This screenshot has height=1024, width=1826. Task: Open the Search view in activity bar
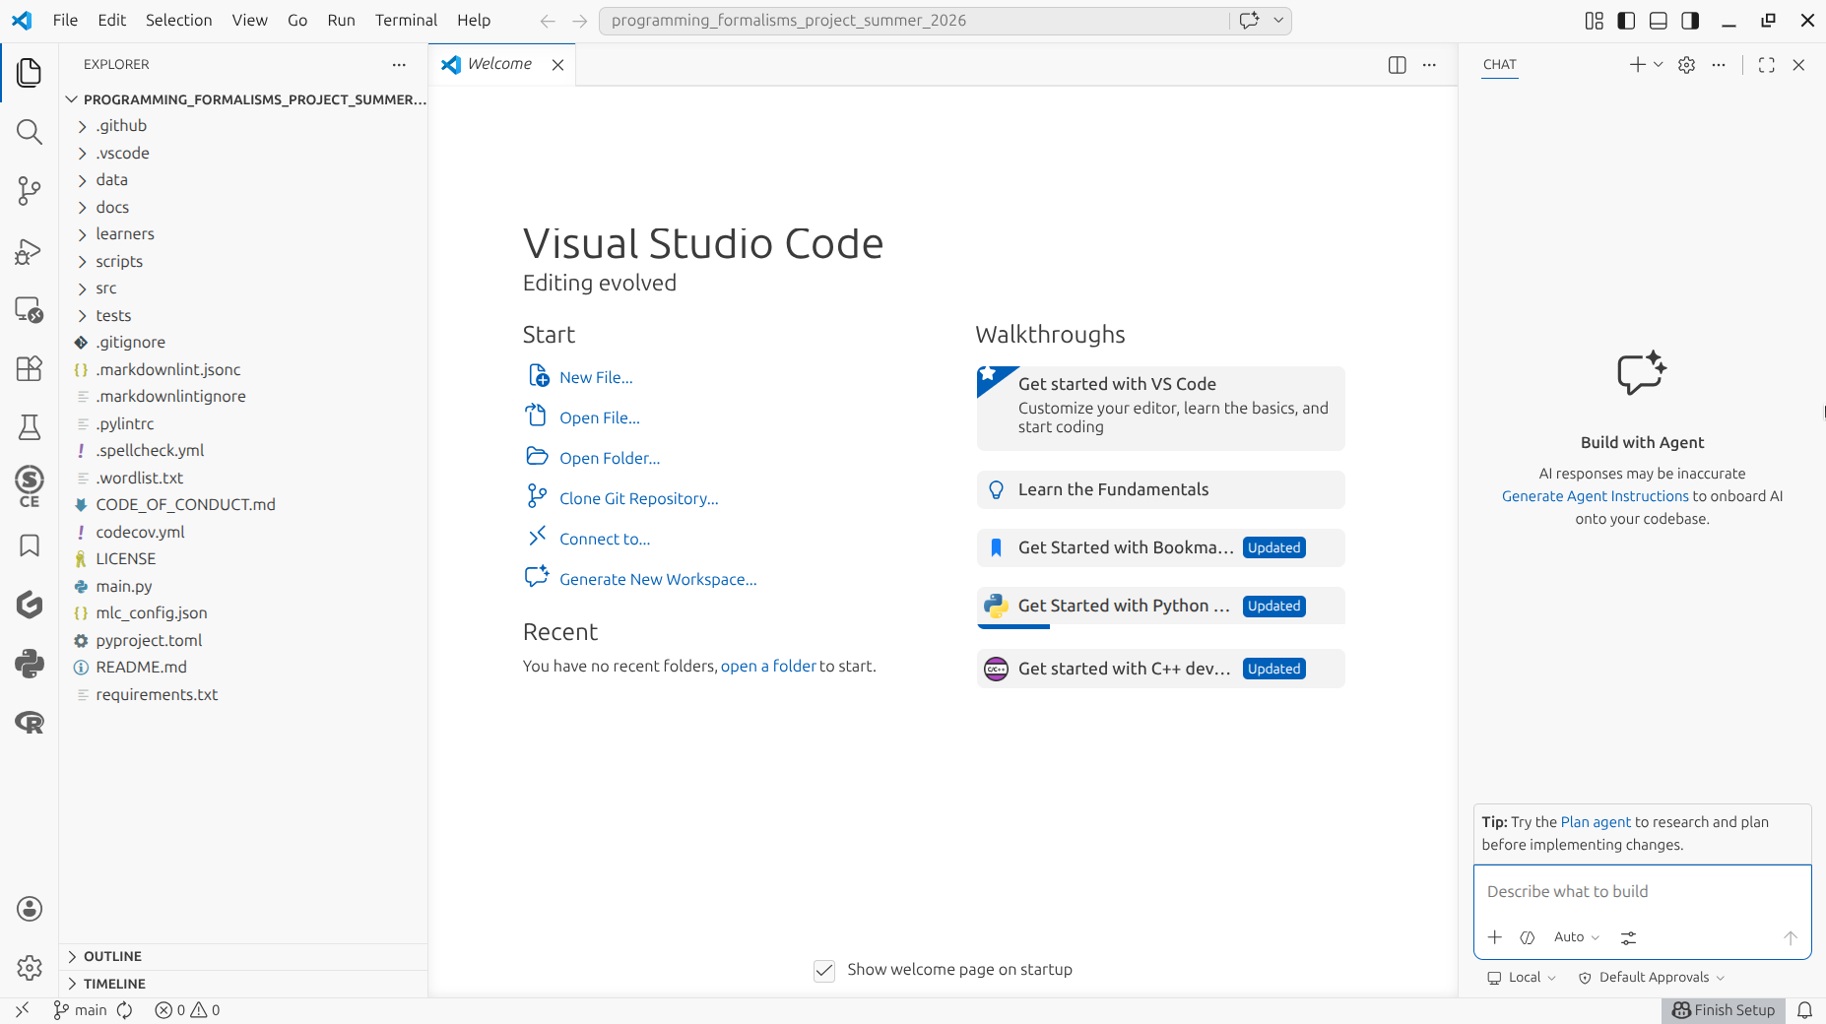(x=30, y=132)
